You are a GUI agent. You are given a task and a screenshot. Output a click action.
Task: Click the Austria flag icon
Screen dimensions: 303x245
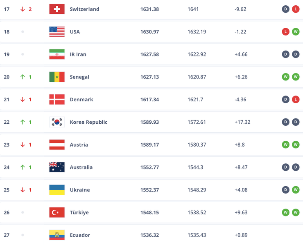tap(57, 145)
